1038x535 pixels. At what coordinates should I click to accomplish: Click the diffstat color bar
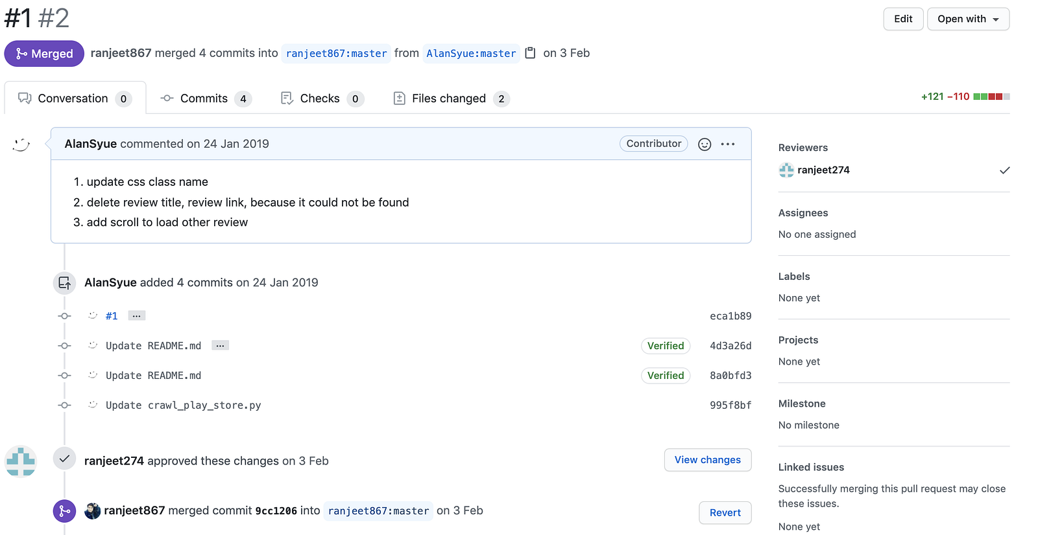click(991, 97)
